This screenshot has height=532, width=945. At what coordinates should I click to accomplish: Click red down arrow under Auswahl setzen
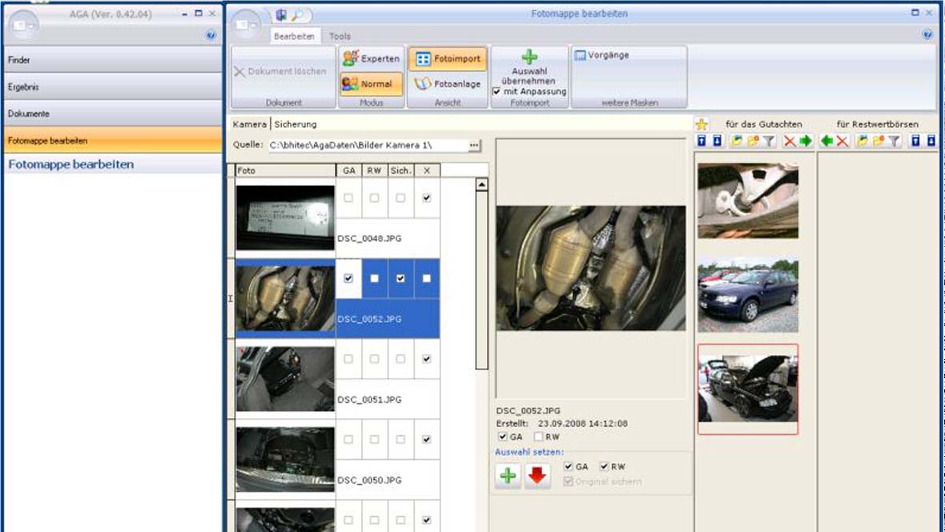point(537,476)
